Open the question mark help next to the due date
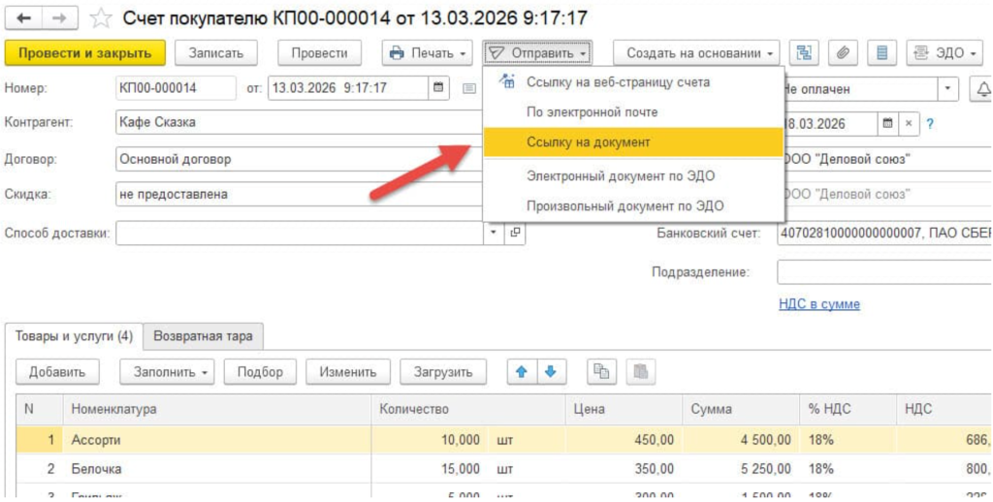 click(930, 124)
